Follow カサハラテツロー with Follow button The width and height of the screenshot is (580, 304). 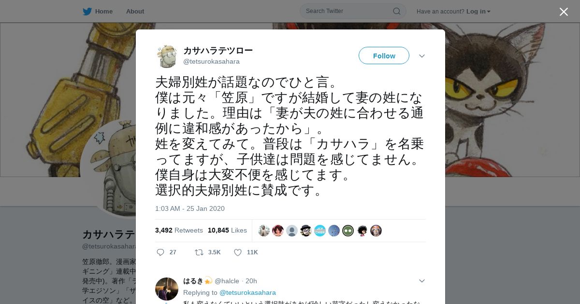point(384,55)
